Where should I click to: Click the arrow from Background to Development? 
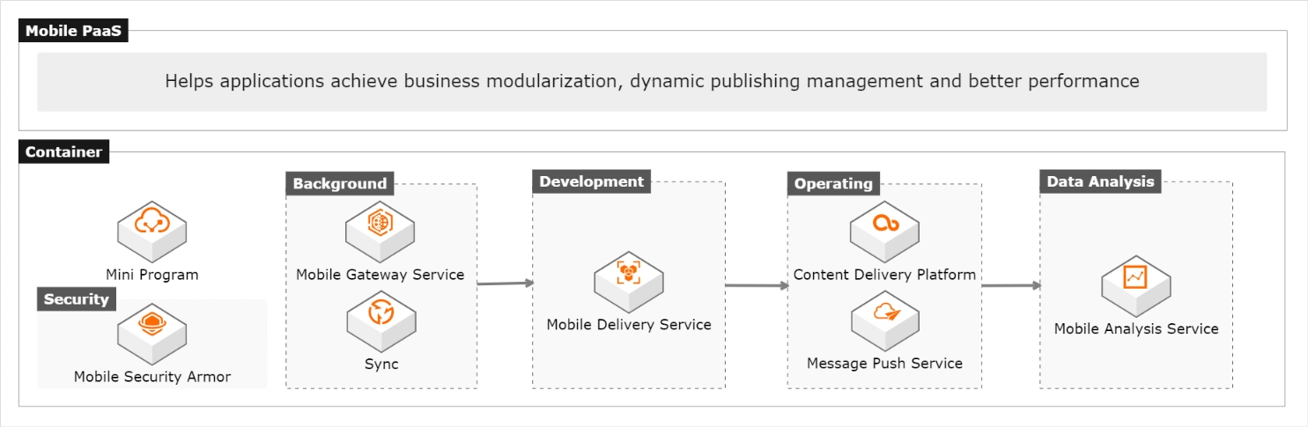click(x=505, y=283)
